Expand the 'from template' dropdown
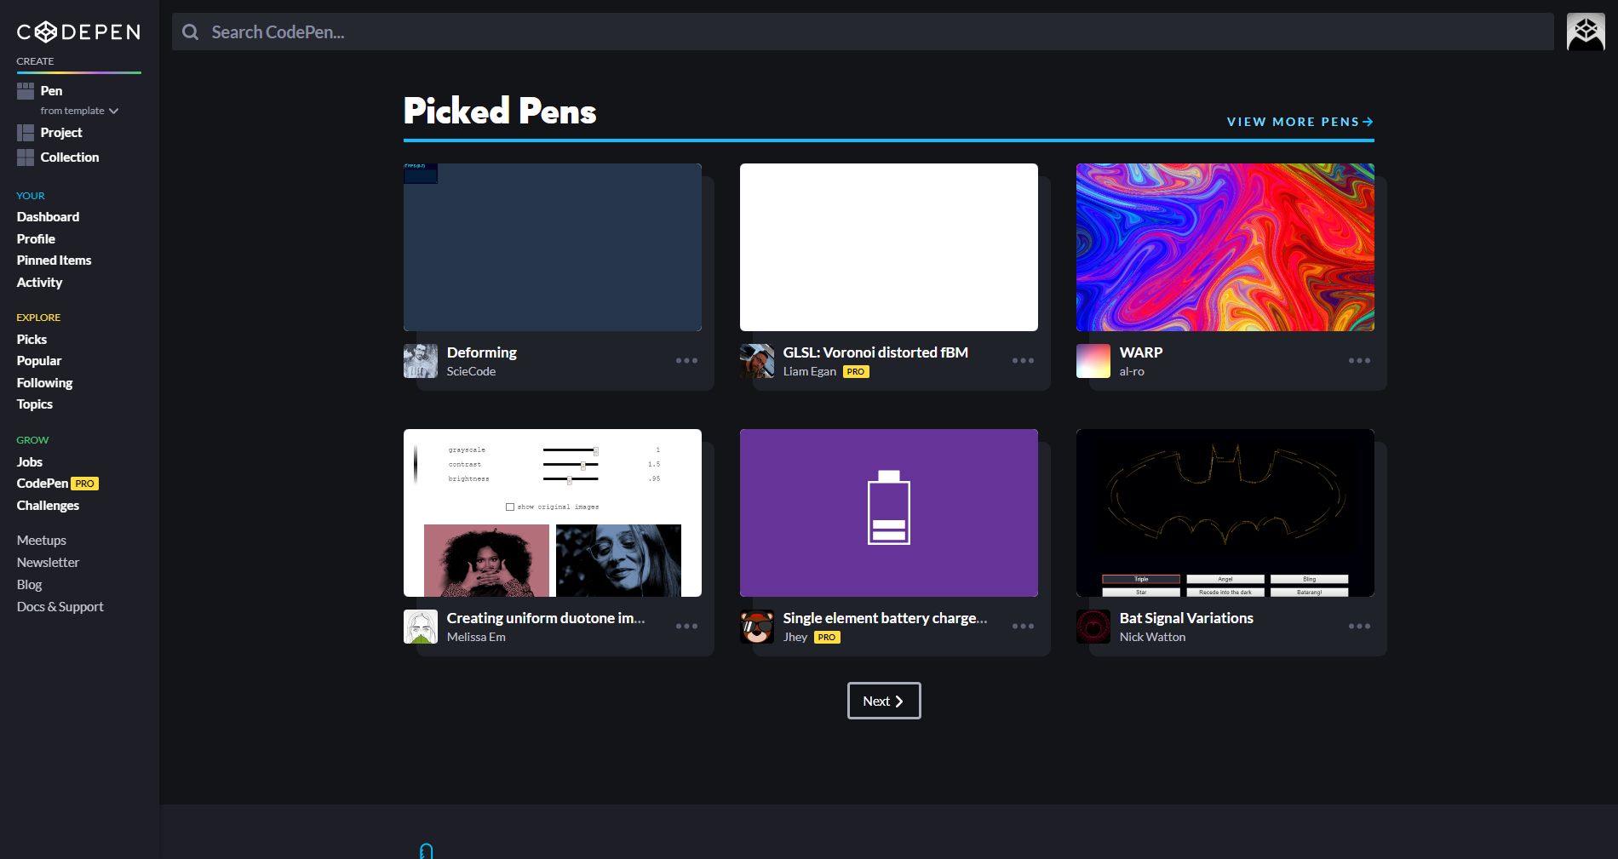Image resolution: width=1618 pixels, height=859 pixels. click(x=79, y=111)
